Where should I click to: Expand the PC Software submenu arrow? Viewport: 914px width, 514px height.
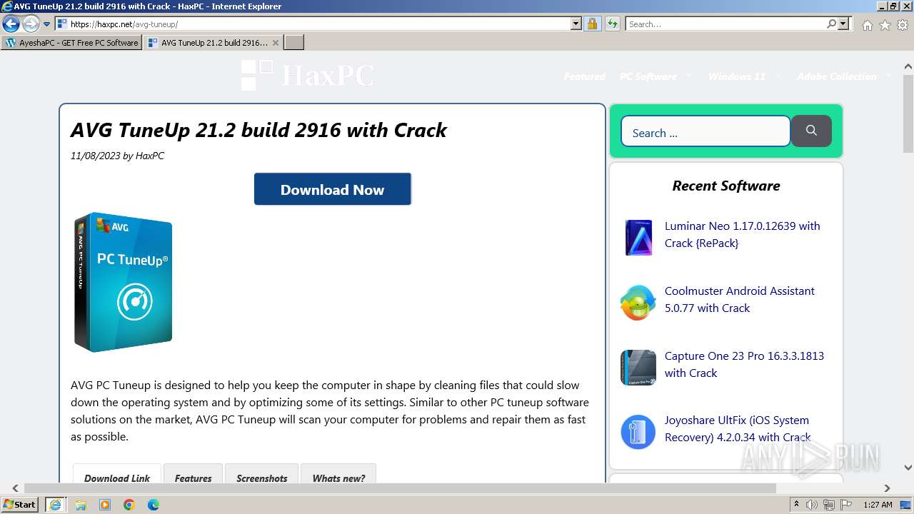click(x=689, y=76)
